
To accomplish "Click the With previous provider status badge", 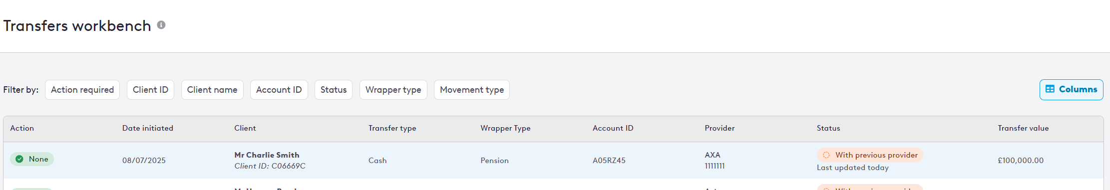I will click(870, 155).
